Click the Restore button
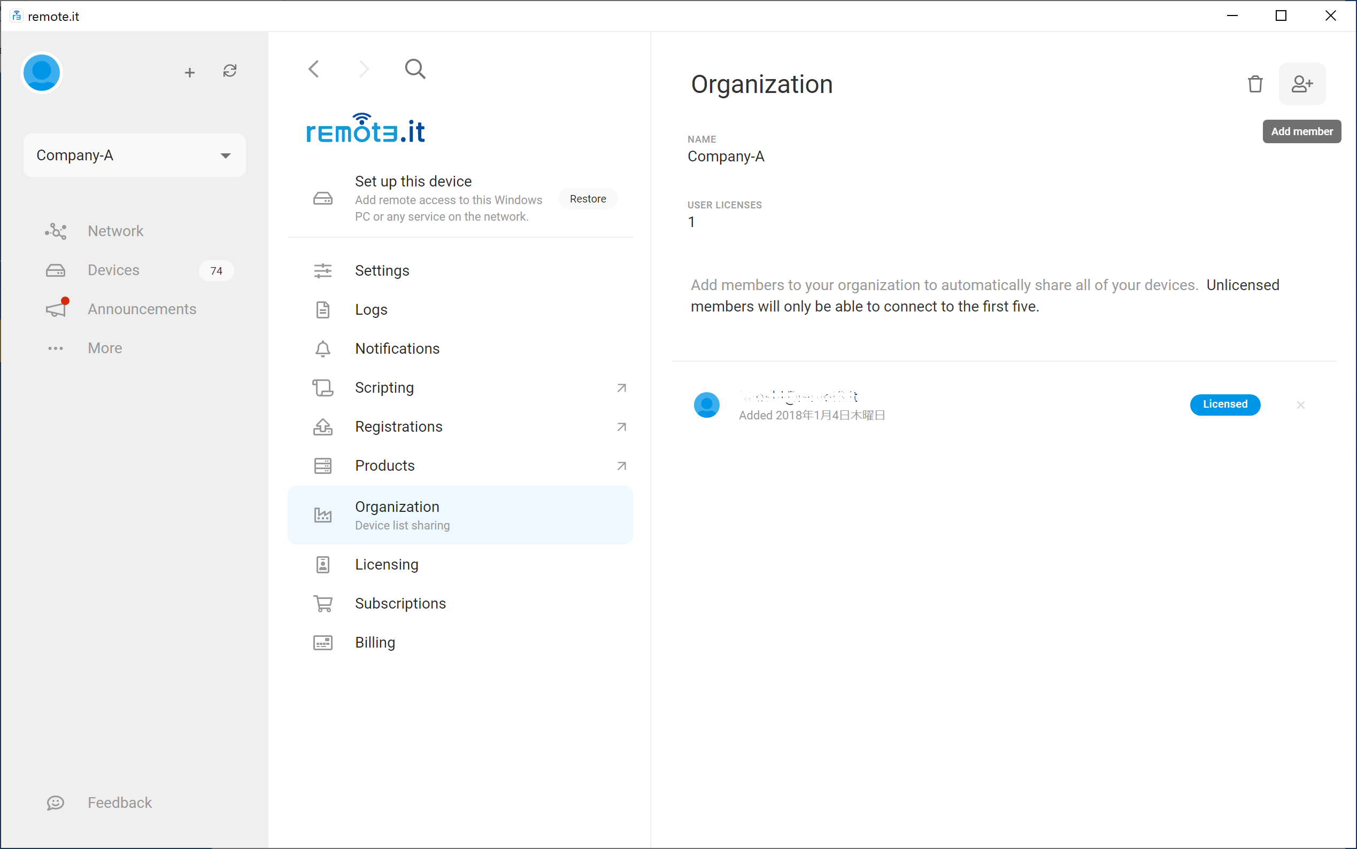 [588, 199]
